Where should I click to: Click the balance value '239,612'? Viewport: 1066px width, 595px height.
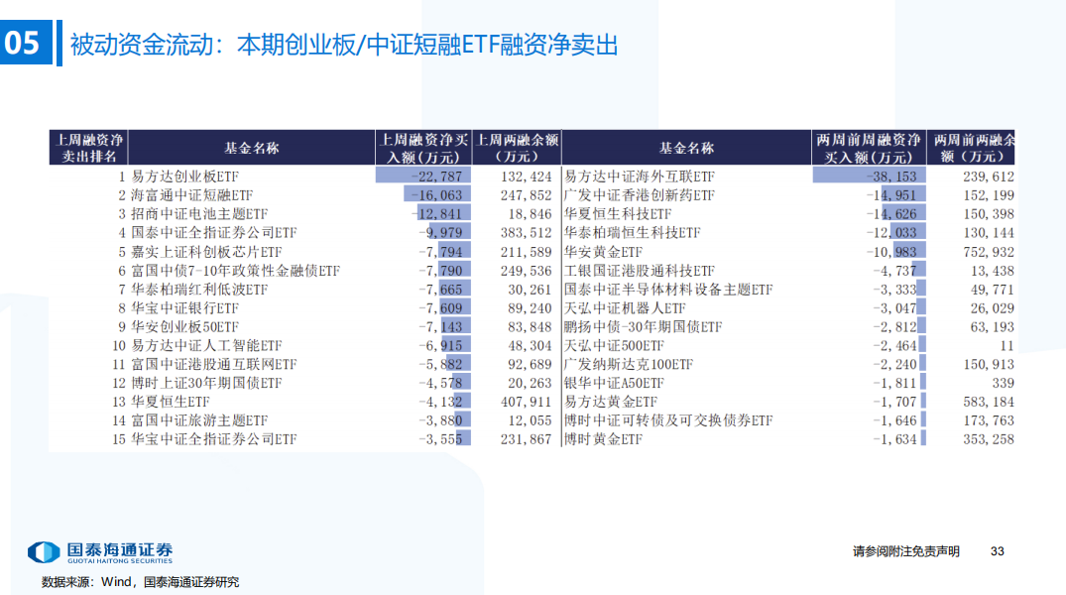click(989, 177)
